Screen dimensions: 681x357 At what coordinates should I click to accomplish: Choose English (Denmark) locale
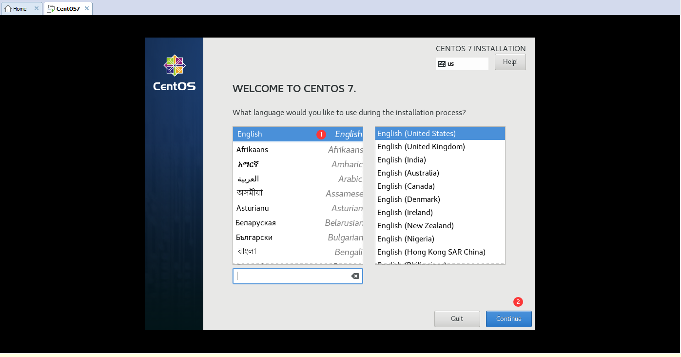point(440,199)
